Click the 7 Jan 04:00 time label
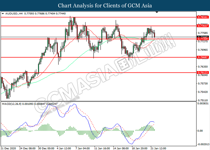210x150 pixels. (x=82, y=148)
